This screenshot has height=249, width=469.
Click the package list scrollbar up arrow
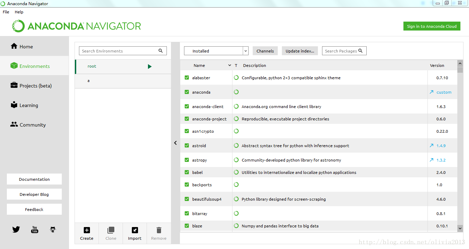tap(460, 63)
